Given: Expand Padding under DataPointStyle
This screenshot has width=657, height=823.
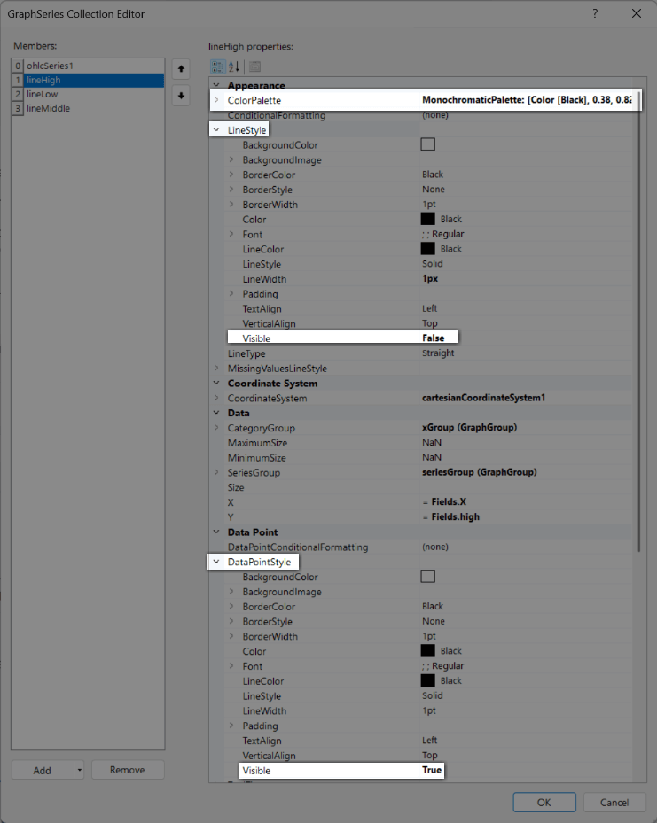Looking at the screenshot, I should pos(231,726).
